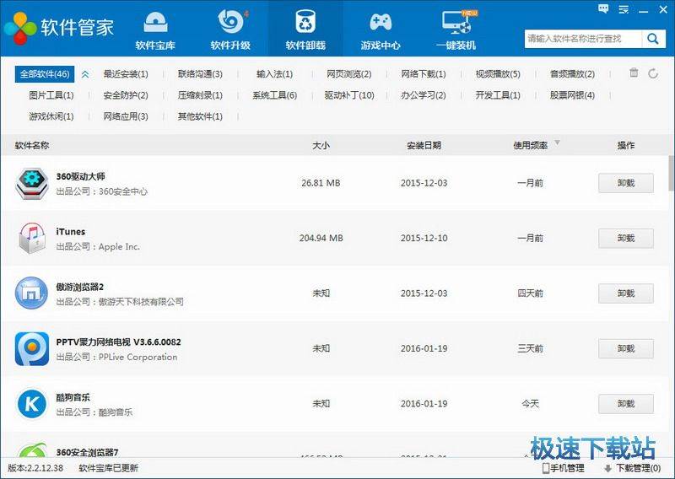Open the 软件宝库 software library tab
This screenshot has height=479, width=675.
coord(155,30)
